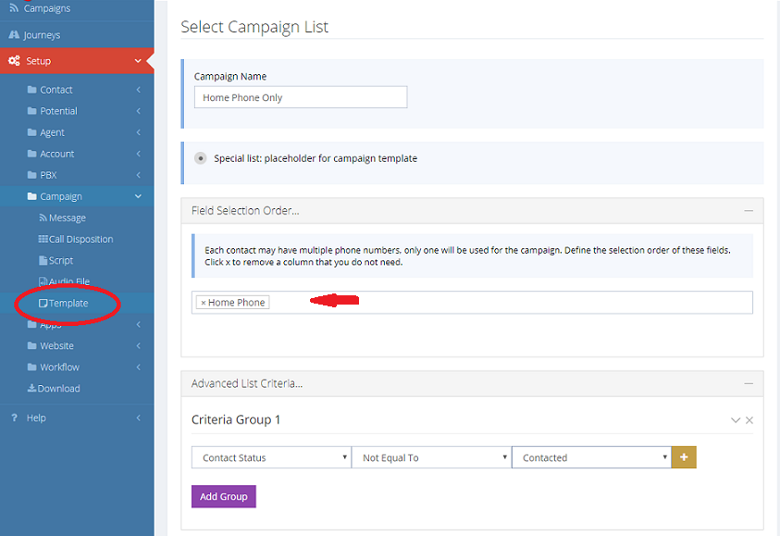Expand the Contact folder in sidebar
The width and height of the screenshot is (780, 536).
pyautogui.click(x=56, y=90)
